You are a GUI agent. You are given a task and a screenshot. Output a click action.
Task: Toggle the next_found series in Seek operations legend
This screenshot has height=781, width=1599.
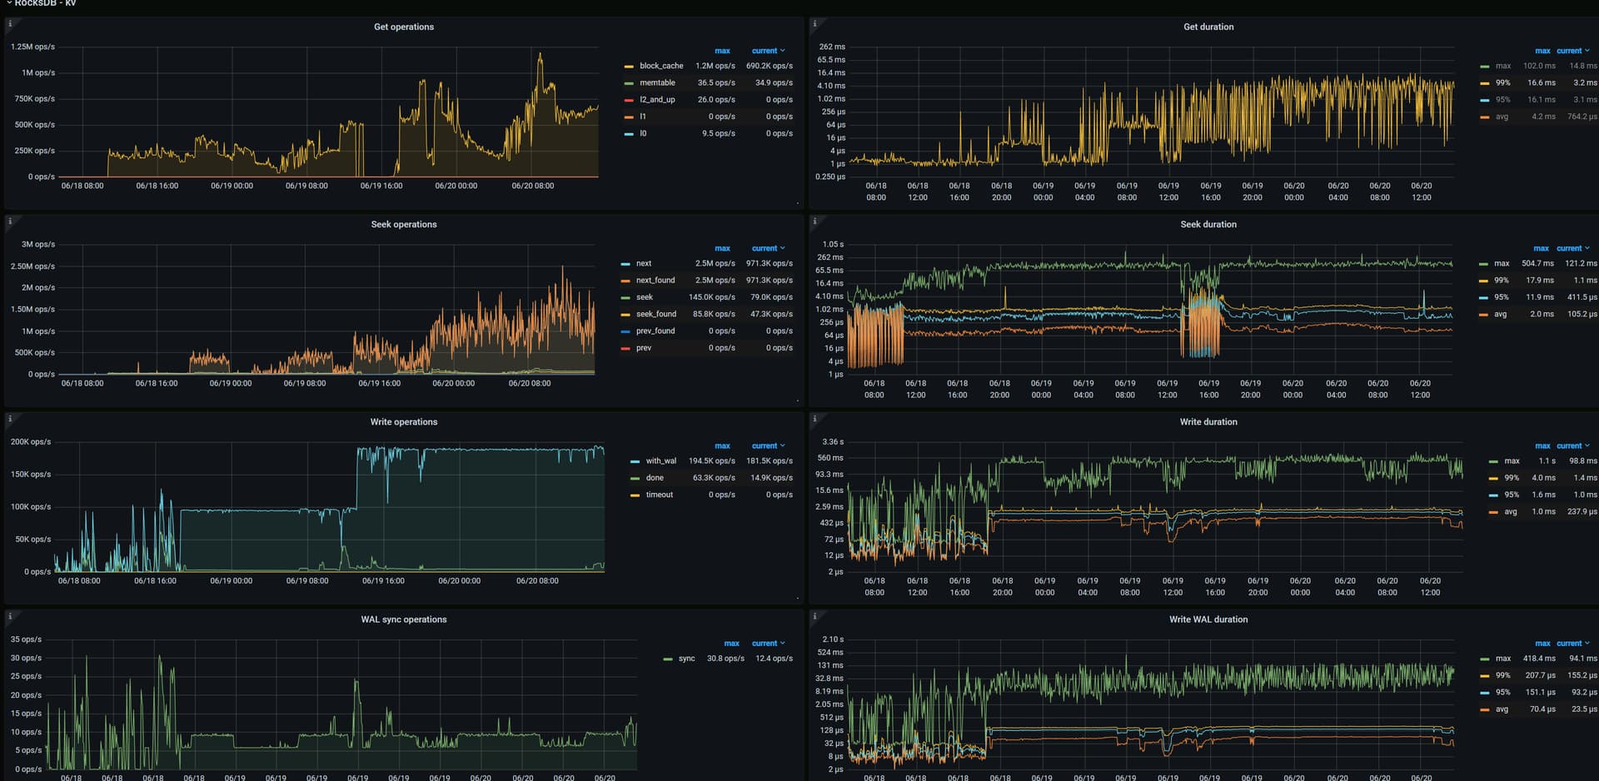pos(655,281)
